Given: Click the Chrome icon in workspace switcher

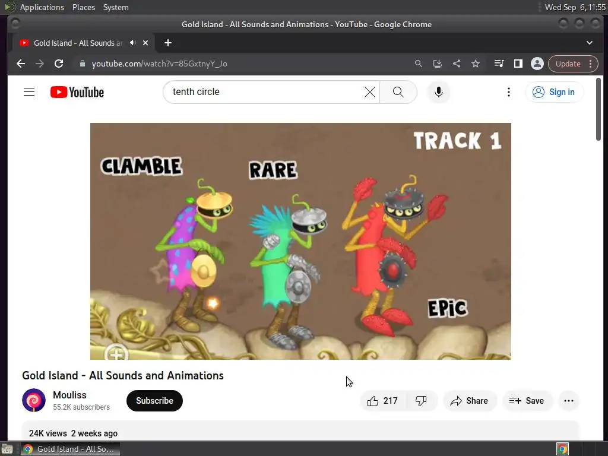Looking at the screenshot, I should (x=562, y=449).
